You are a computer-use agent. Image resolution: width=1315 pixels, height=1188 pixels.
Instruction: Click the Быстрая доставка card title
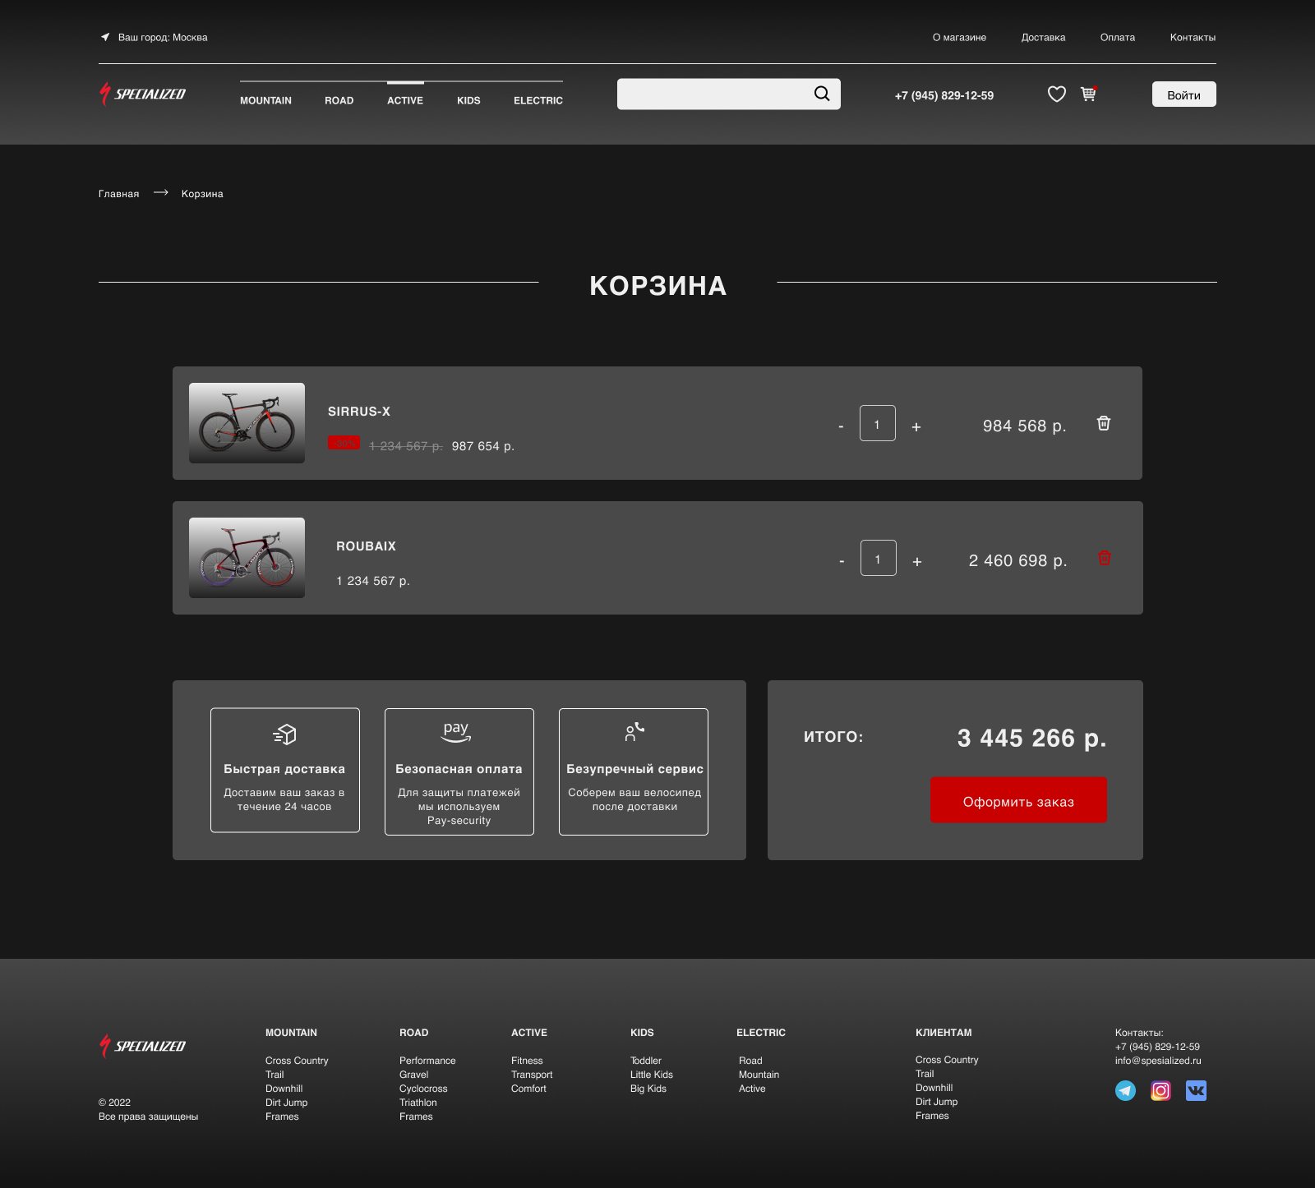point(284,769)
